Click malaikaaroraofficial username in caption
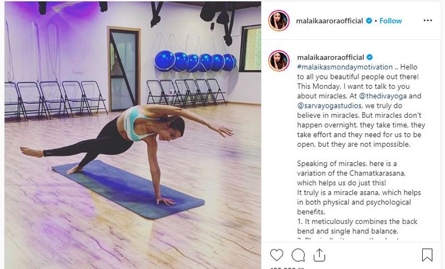The width and height of the screenshot is (445, 269). [x=330, y=57]
